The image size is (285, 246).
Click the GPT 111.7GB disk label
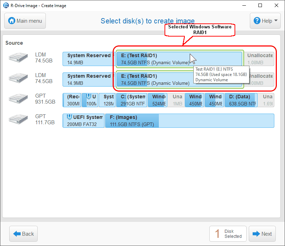45,119
